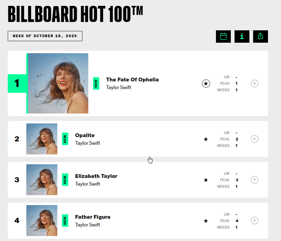The width and height of the screenshot is (281, 241).
Task: Open The Fate Of Ophelia song title
Action: (x=132, y=80)
